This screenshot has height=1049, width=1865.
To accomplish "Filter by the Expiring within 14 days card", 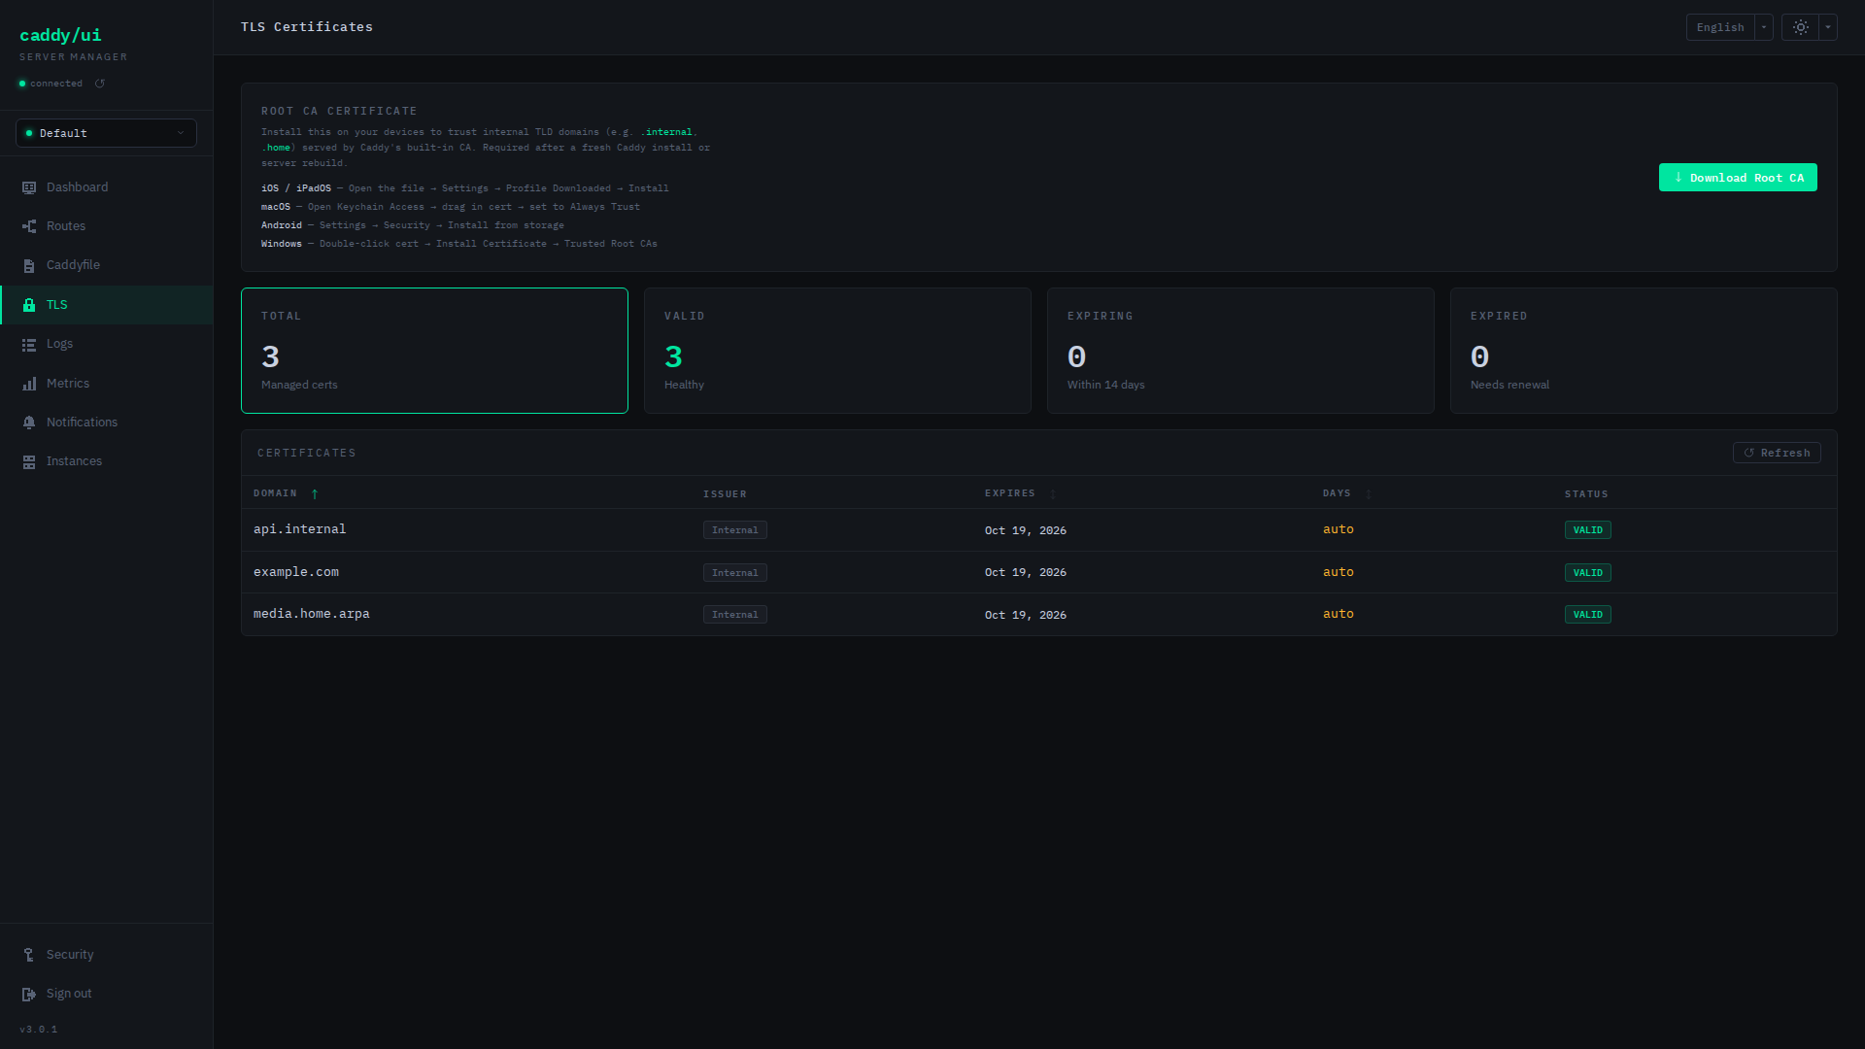I will click(x=1240, y=351).
